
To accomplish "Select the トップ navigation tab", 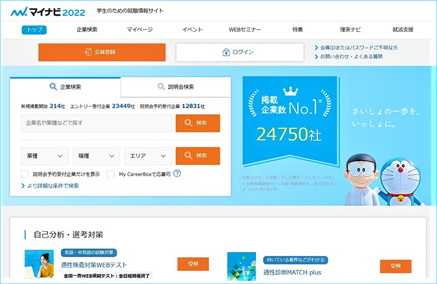I will point(34,29).
